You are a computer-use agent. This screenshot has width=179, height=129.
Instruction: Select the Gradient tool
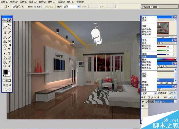pos(9,45)
